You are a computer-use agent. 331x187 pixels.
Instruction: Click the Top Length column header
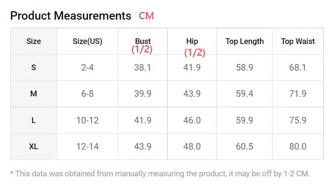pos(245,41)
